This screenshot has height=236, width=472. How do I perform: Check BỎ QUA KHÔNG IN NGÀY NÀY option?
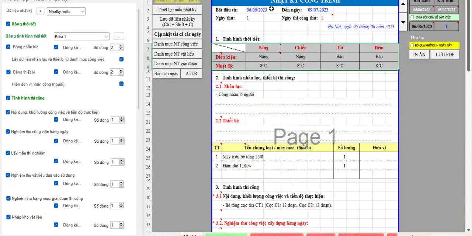412,45
